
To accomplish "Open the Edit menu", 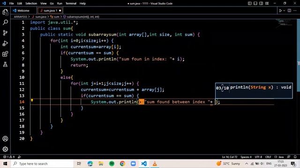I will coord(20,3).
